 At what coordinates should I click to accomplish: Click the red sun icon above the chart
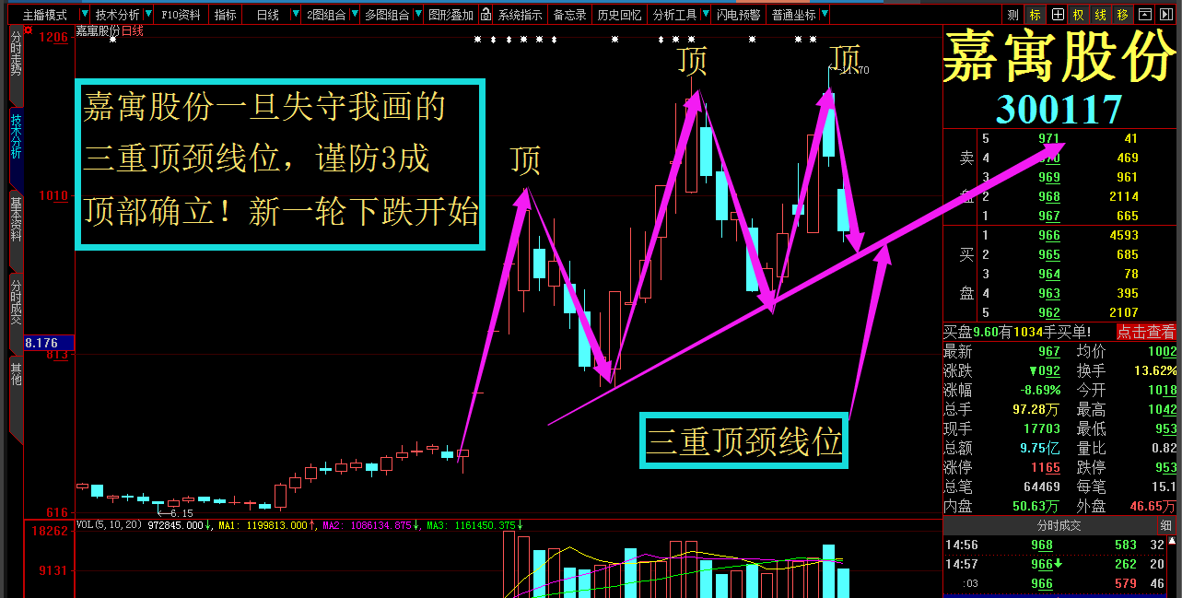[x=29, y=30]
